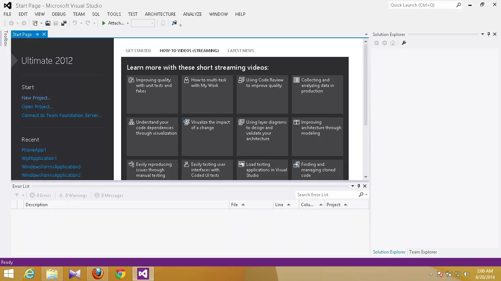This screenshot has width=501, height=281.
Task: Switch to the GET STARTED tab
Action: tap(138, 51)
